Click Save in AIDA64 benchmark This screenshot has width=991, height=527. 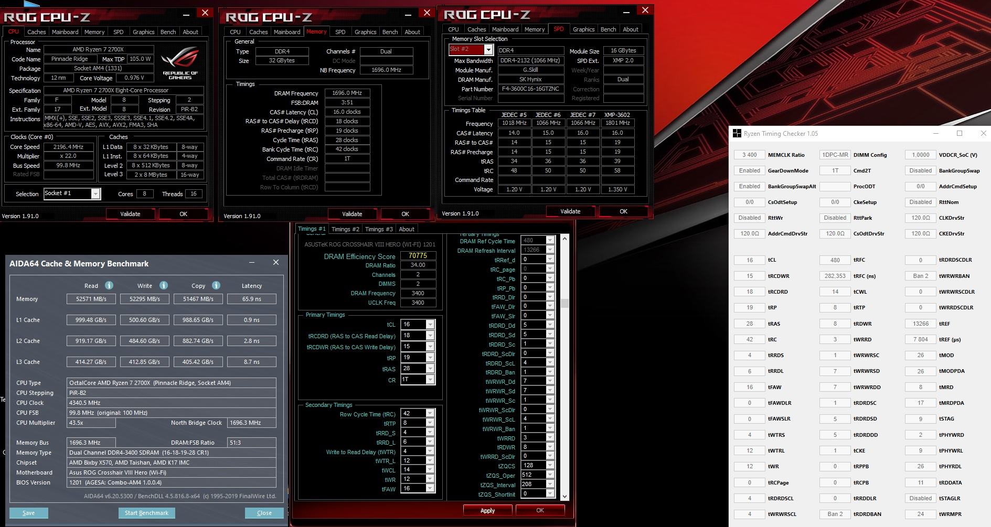(29, 513)
